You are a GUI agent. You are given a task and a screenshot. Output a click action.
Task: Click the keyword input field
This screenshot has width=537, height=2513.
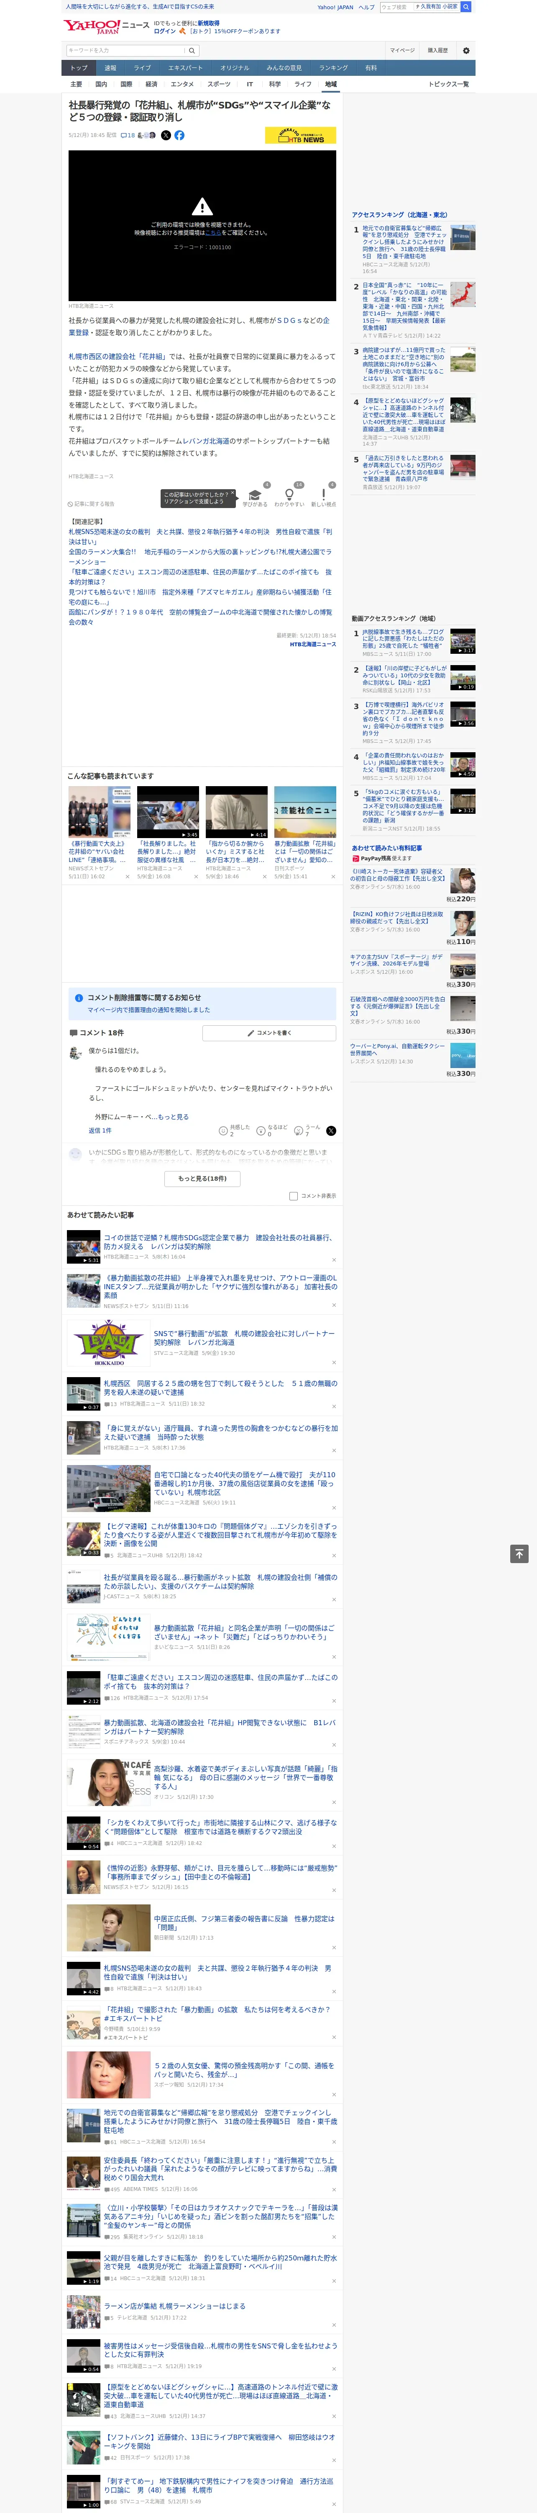[126, 51]
